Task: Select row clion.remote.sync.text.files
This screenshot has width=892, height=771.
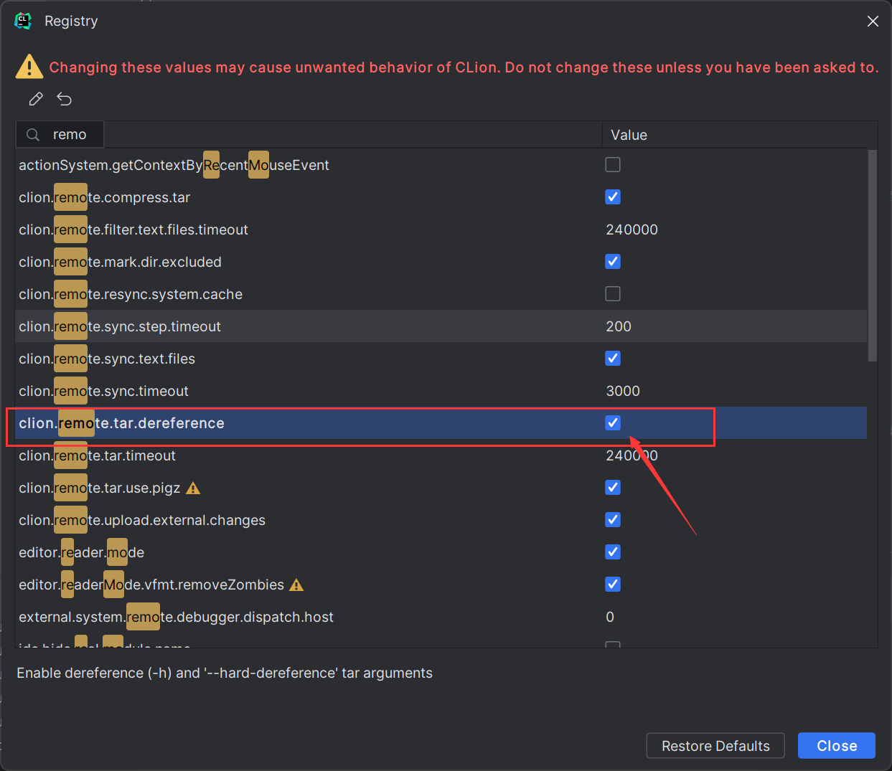Action: (x=441, y=359)
